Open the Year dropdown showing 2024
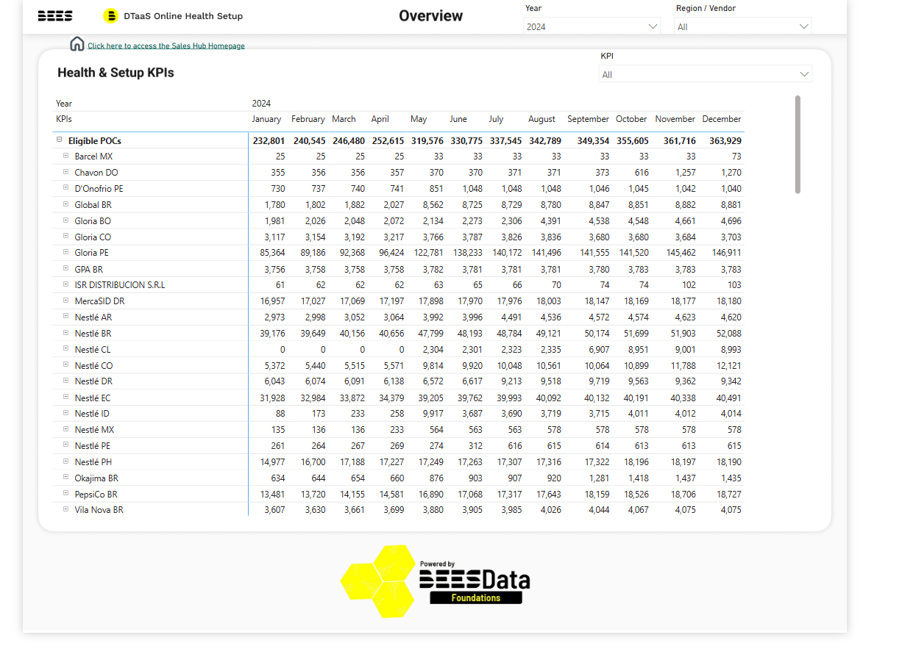Screen dimensions: 902x654 coord(592,26)
